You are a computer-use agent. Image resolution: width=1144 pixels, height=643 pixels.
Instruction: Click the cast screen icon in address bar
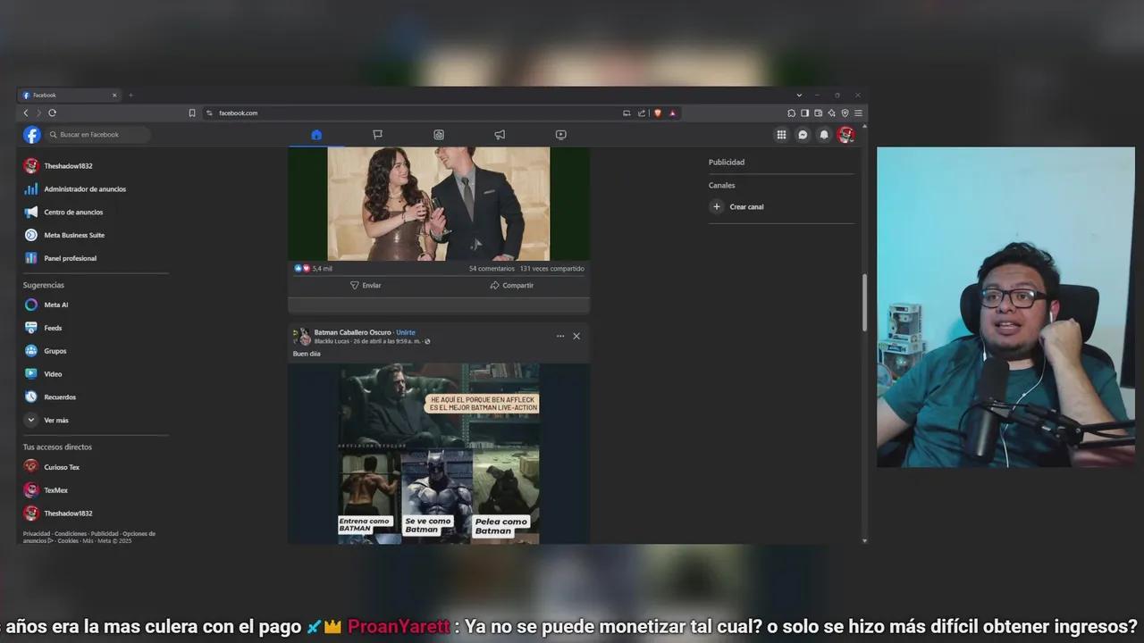click(627, 113)
